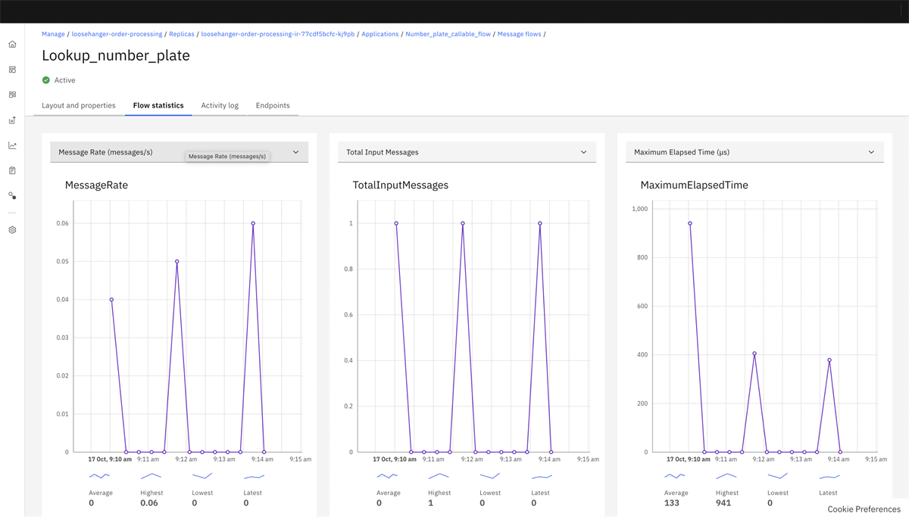Toggle the Latest sparkline under MaximumumElapsedTime
909x517 pixels.
(828, 475)
